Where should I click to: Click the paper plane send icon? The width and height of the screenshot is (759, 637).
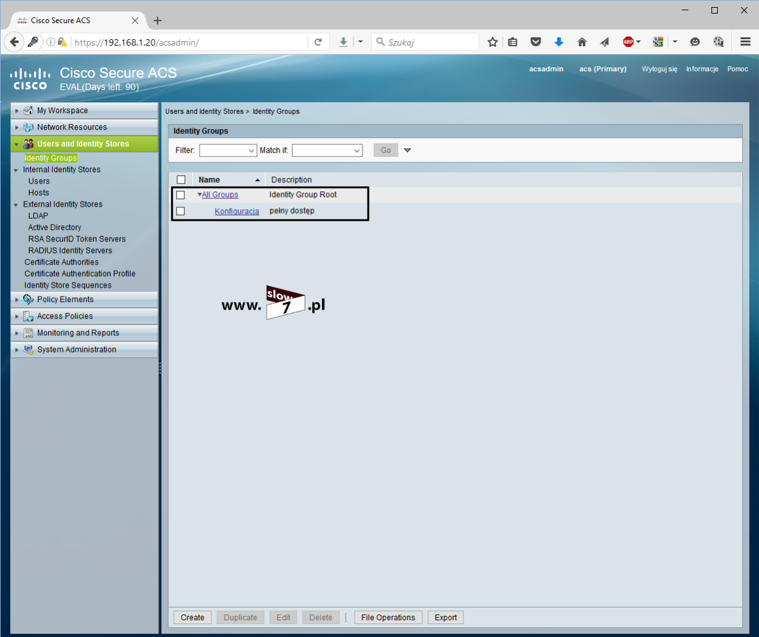[x=605, y=42]
